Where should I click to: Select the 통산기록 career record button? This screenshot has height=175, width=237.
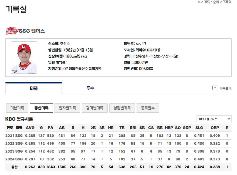[42, 108]
